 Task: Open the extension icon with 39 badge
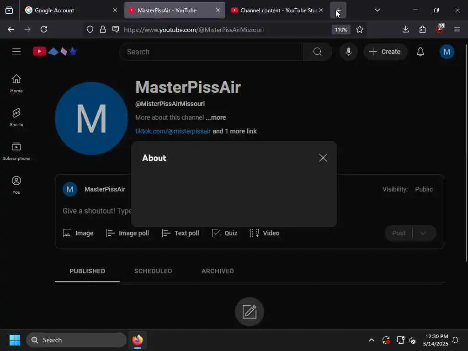tap(440, 29)
